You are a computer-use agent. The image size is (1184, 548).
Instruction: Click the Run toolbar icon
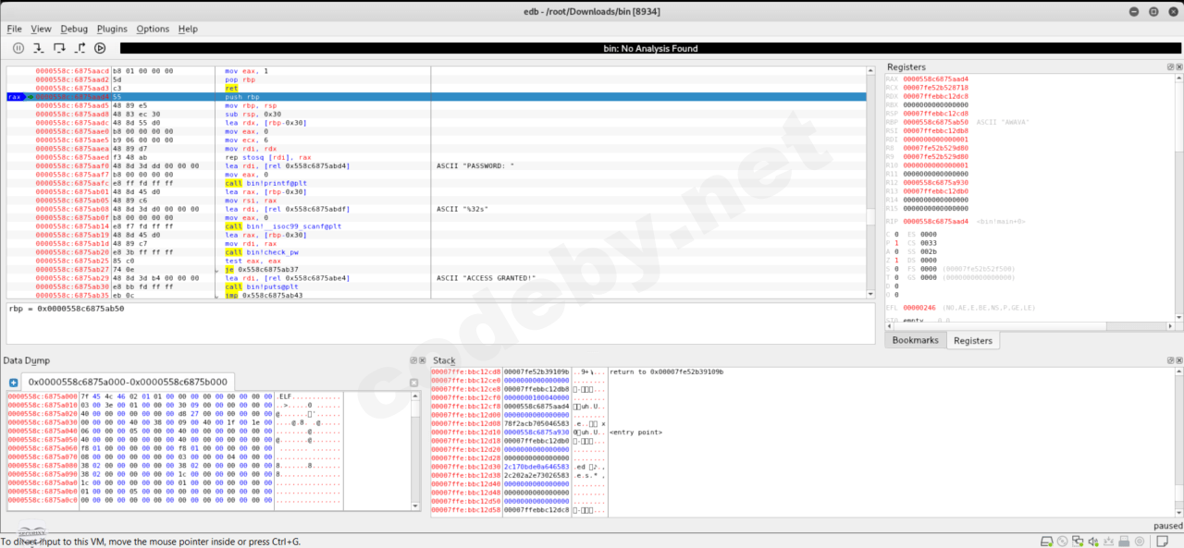[x=100, y=48]
